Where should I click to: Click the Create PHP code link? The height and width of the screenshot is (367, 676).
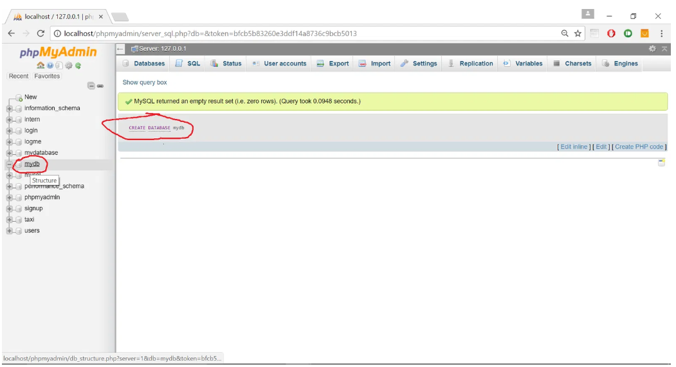pos(639,147)
